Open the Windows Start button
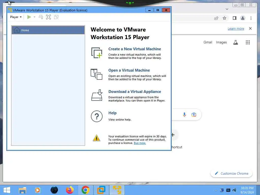This screenshot has height=195, width=260. (7, 190)
